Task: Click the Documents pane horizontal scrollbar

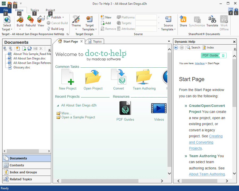Action: pyautogui.click(x=23, y=151)
